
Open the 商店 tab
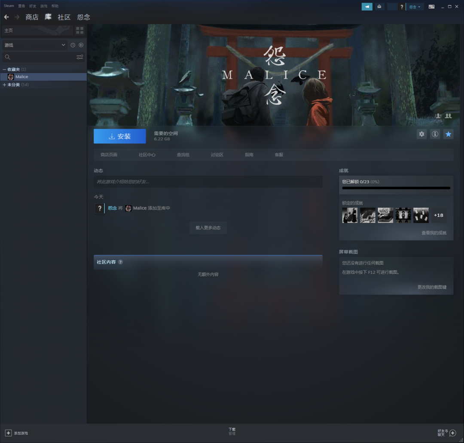click(32, 17)
